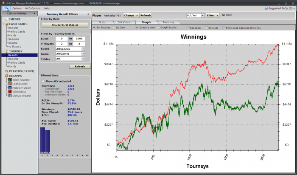Viewport: 297px width, 175px height.
Task: Open Tourney Reports item
Action: click(13, 59)
